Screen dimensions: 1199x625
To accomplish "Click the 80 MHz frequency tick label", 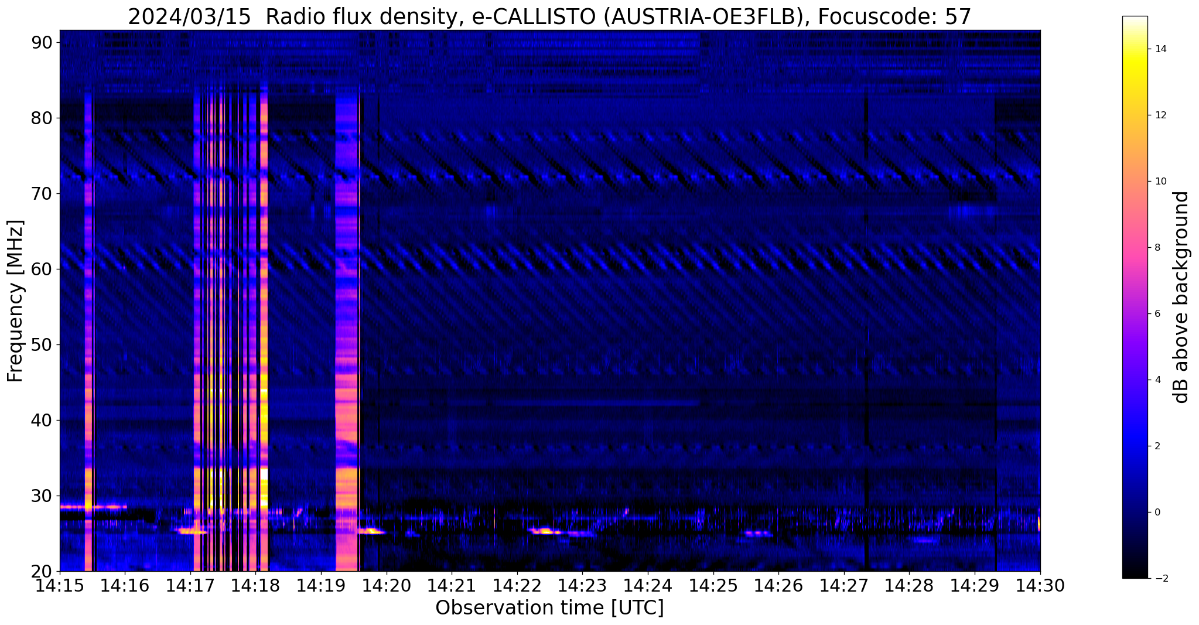I will click(x=42, y=118).
